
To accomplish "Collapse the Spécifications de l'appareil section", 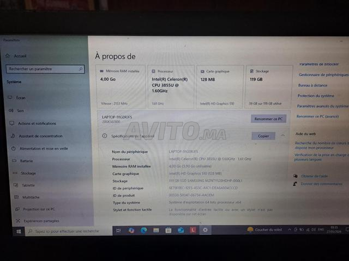I will coord(282,136).
